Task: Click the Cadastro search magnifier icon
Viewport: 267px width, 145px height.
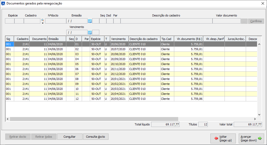Action: (x=42, y=20)
